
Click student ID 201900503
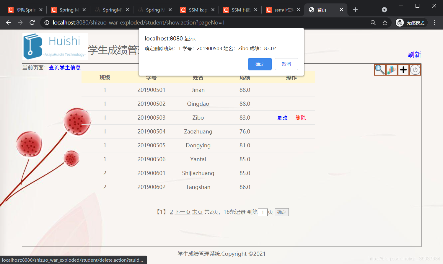click(x=152, y=118)
